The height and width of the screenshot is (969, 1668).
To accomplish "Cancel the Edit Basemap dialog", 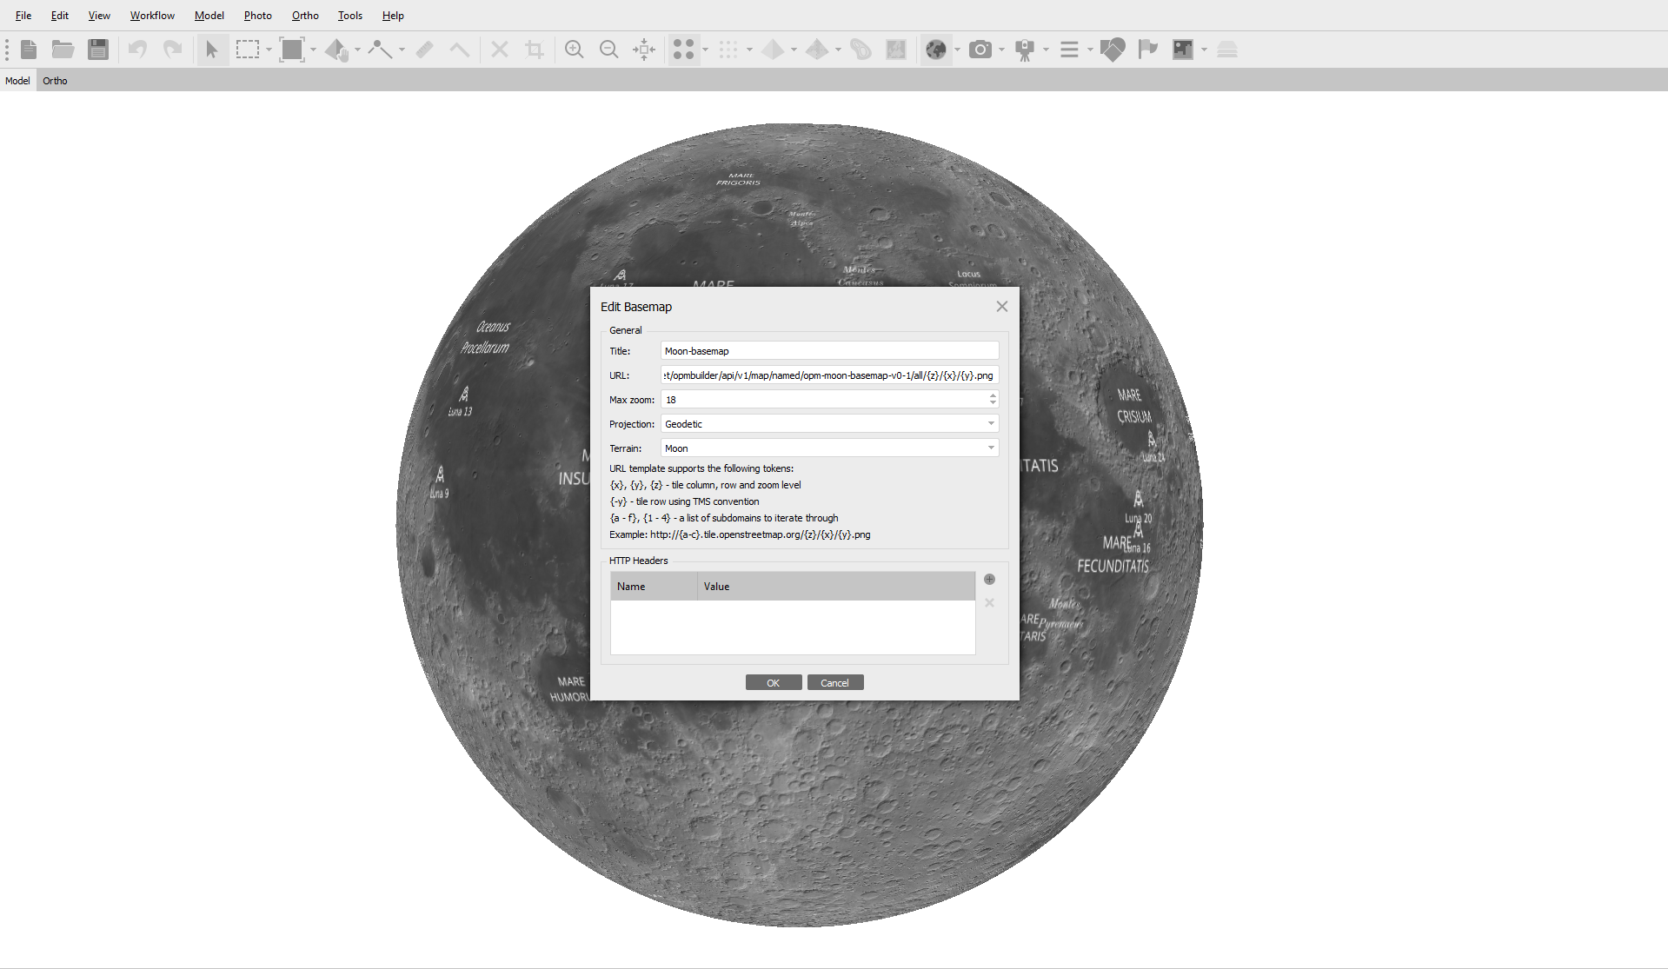I will point(835,682).
